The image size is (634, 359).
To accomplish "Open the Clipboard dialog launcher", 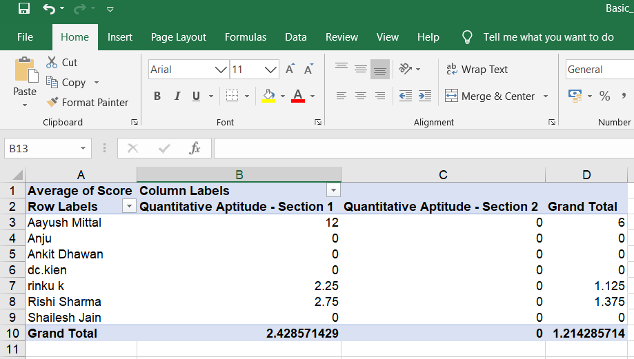I will point(135,123).
